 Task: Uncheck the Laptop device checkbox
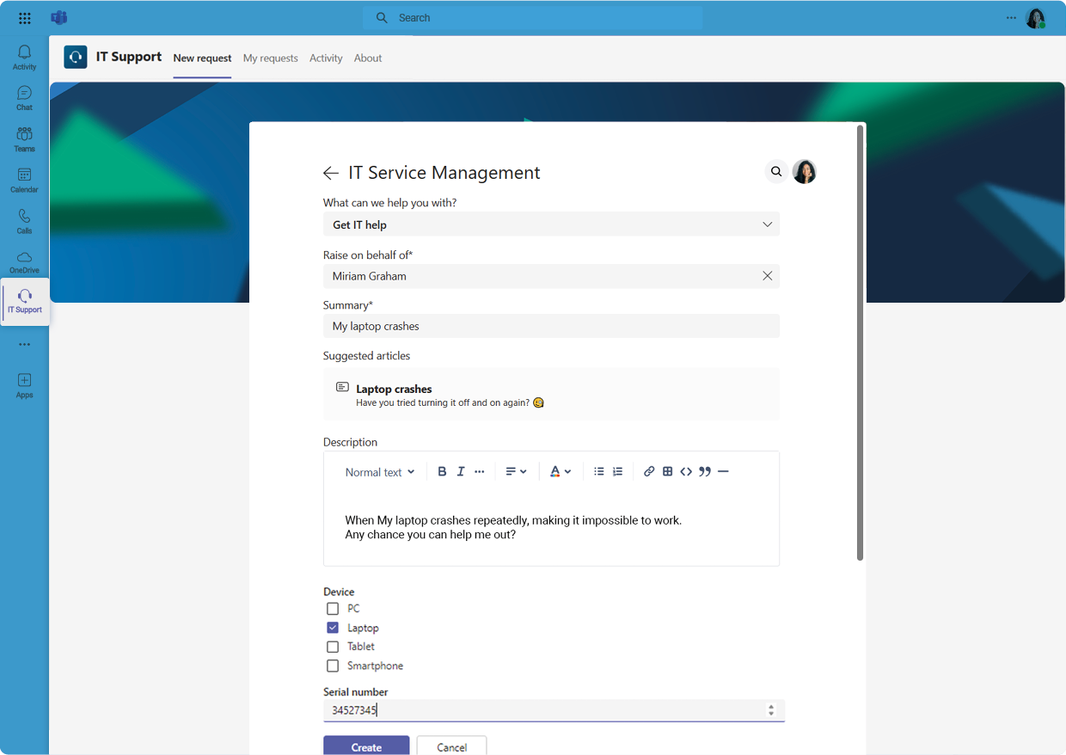pyautogui.click(x=333, y=627)
